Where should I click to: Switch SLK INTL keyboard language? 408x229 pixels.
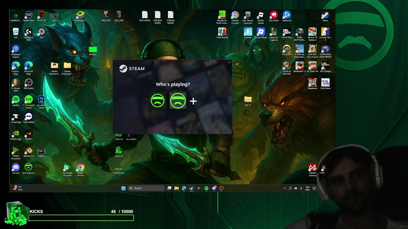[x=308, y=188]
